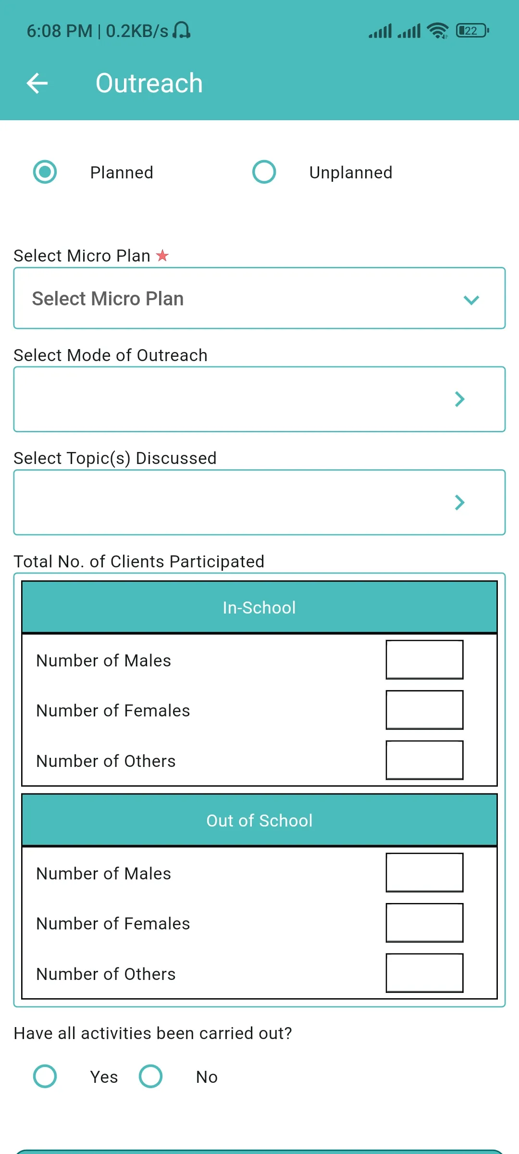Image resolution: width=519 pixels, height=1154 pixels.
Task: Focus Out of School Number of Females field
Action: (x=424, y=923)
